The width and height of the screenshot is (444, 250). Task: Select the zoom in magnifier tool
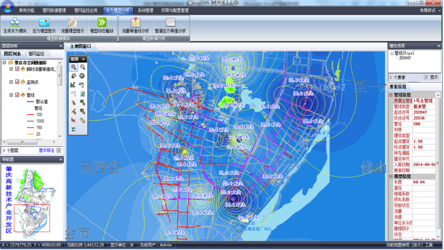click(74, 67)
